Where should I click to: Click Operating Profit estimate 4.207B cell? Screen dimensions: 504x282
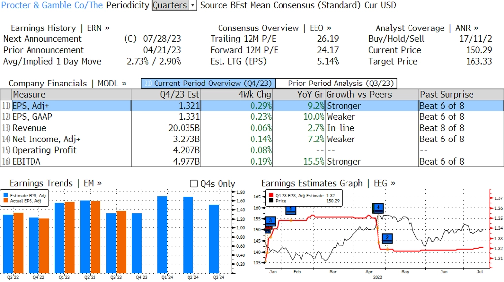[x=166, y=150]
